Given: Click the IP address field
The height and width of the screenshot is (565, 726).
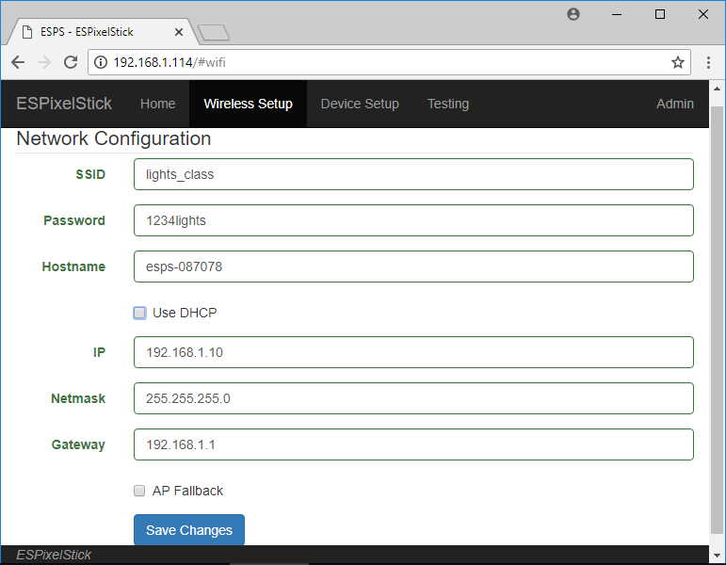Looking at the screenshot, I should pyautogui.click(x=413, y=352).
